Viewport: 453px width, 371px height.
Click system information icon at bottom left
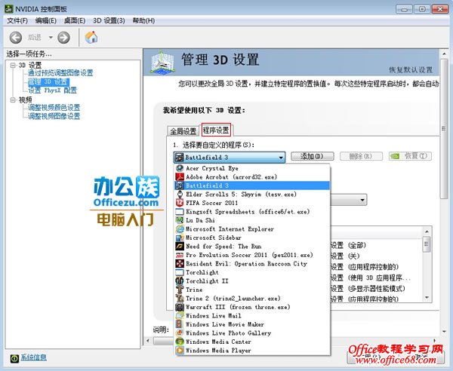click(14, 358)
